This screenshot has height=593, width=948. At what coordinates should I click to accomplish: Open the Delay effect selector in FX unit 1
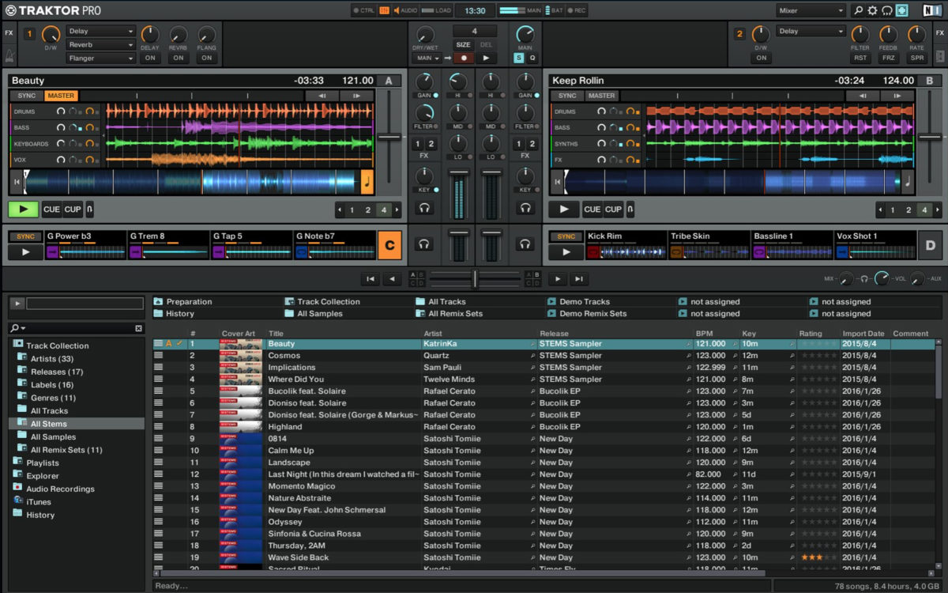pos(103,32)
